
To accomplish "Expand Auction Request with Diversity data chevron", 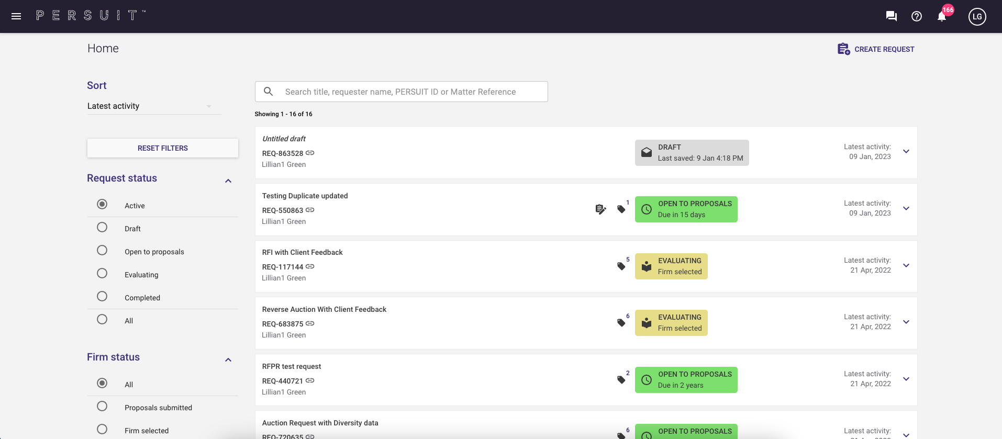I will click(x=906, y=435).
